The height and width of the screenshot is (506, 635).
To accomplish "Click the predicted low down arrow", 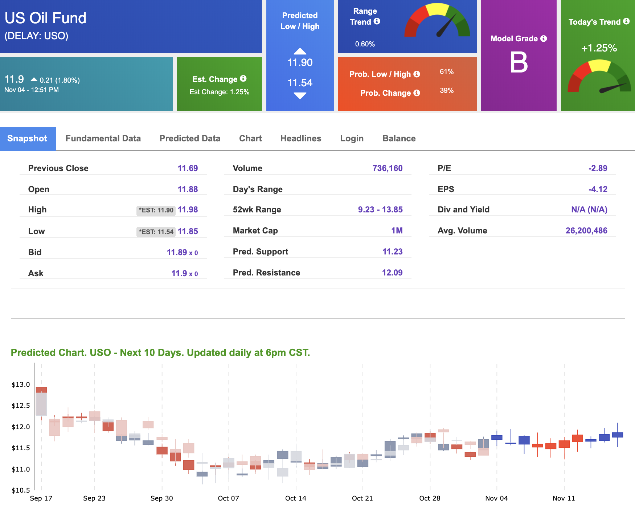I will pyautogui.click(x=300, y=96).
